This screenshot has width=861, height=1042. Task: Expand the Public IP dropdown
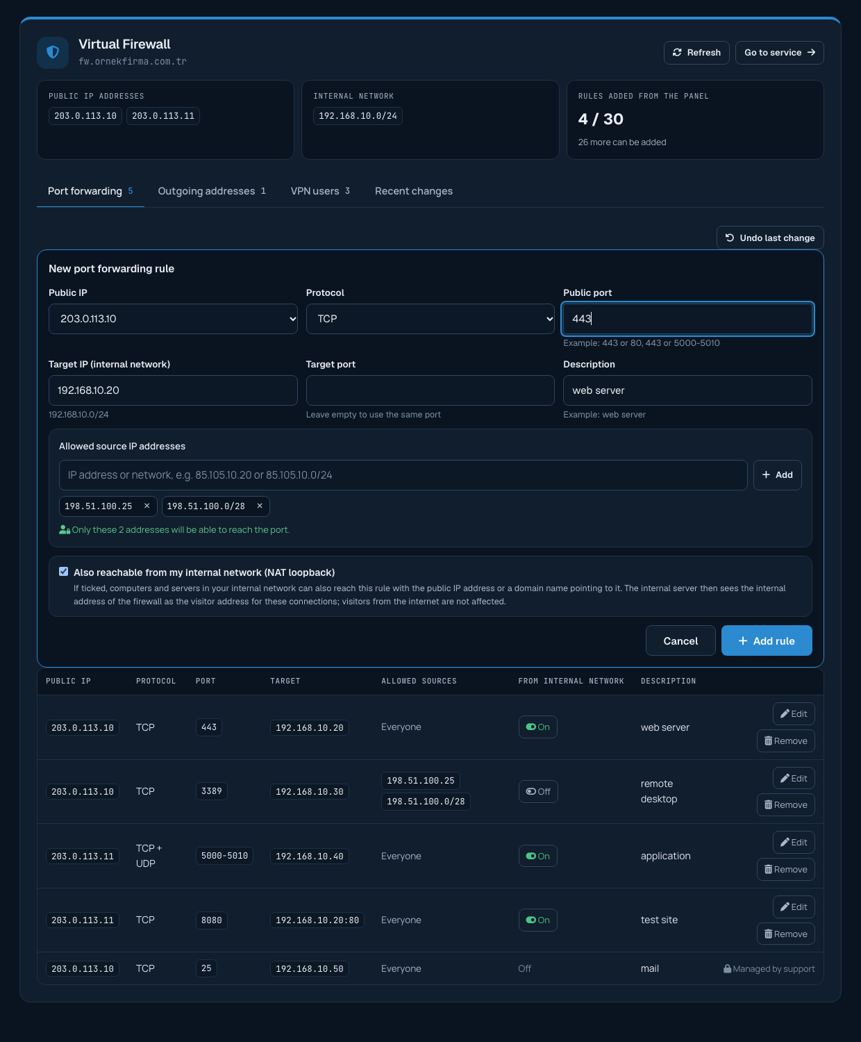[x=173, y=319]
